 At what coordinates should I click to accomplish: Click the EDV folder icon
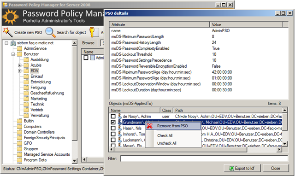tap(26, 71)
